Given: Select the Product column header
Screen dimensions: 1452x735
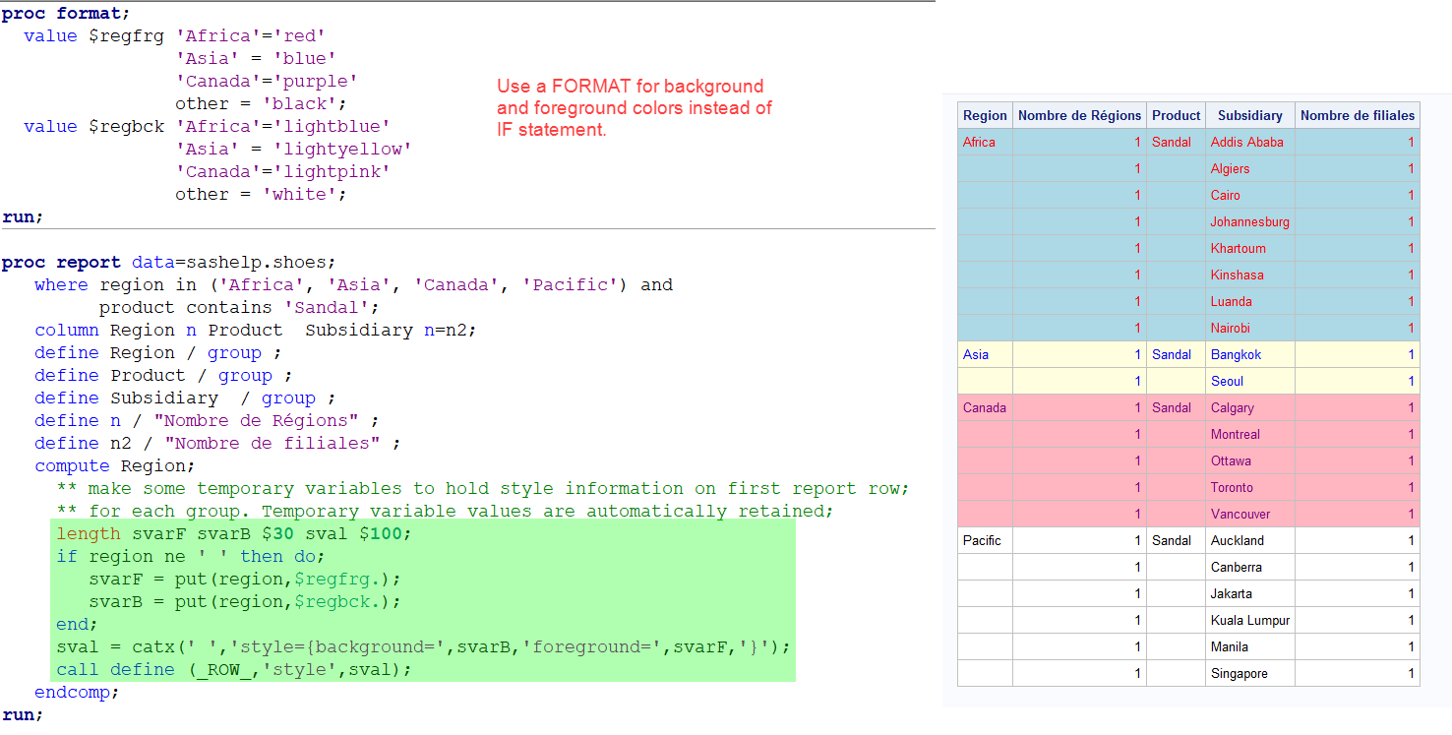Looking at the screenshot, I should [x=1176, y=115].
